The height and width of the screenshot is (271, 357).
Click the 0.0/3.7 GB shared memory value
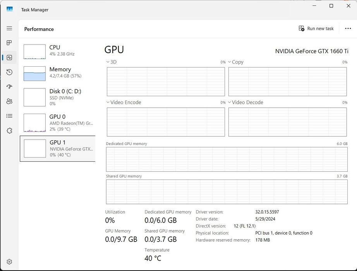tap(161, 239)
